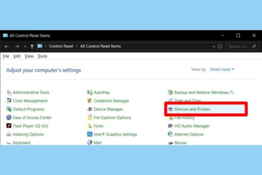Click Control Panel in the breadcrumb
The height and width of the screenshot is (175, 262).
(x=61, y=46)
